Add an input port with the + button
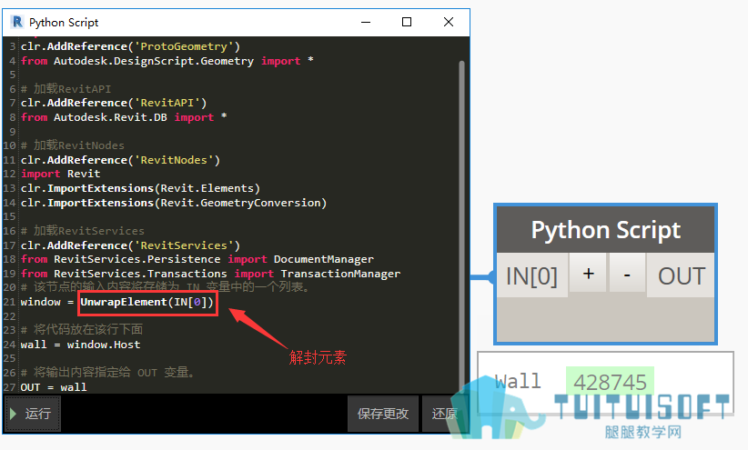 click(x=588, y=274)
